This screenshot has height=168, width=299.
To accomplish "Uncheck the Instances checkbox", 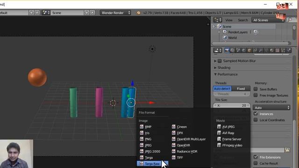I will (x=256, y=114).
